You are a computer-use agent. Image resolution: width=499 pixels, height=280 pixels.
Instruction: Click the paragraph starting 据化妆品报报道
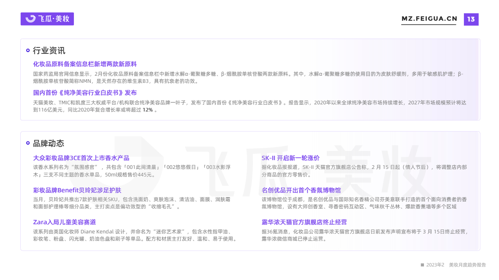click(364, 171)
